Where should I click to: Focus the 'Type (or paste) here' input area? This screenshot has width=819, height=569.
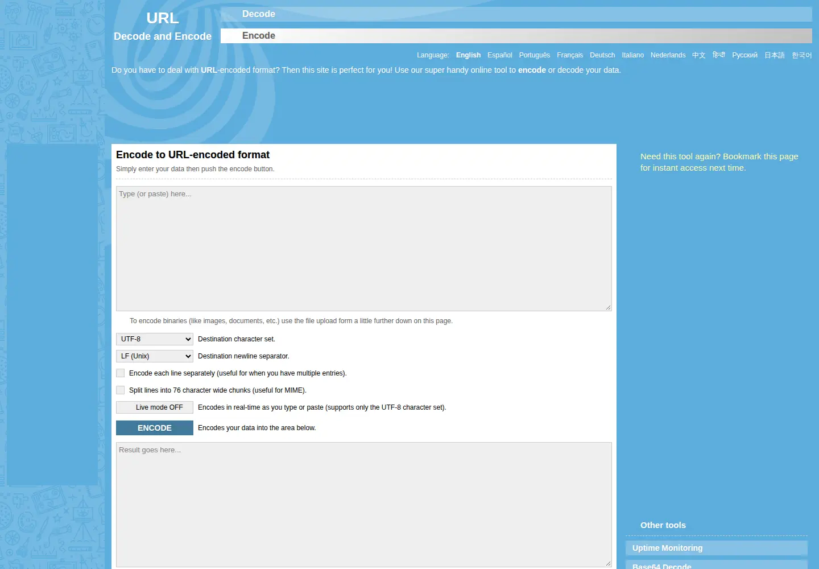point(364,249)
